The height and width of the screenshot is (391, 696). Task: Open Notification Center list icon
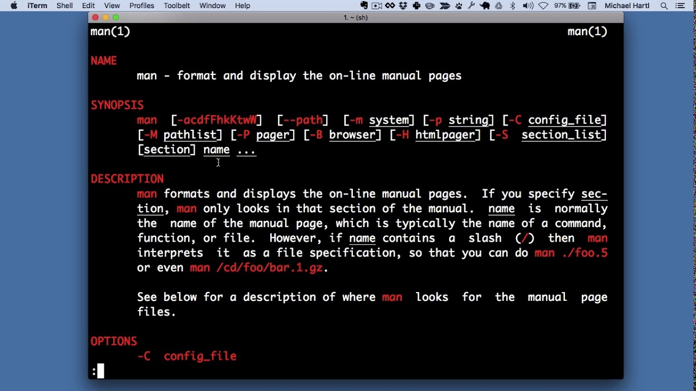pos(680,5)
